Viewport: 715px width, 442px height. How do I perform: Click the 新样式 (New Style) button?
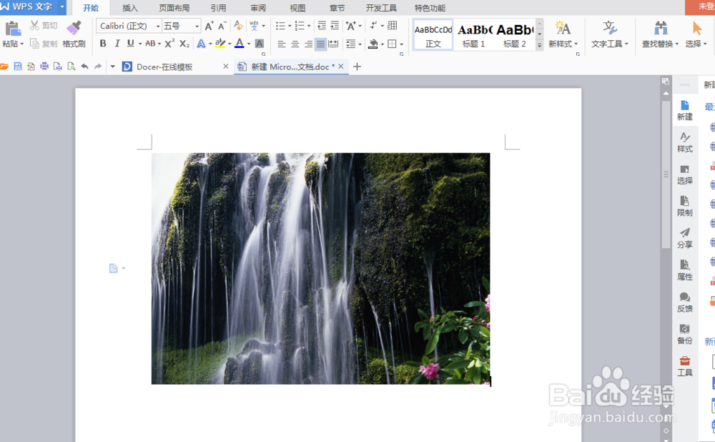563,34
